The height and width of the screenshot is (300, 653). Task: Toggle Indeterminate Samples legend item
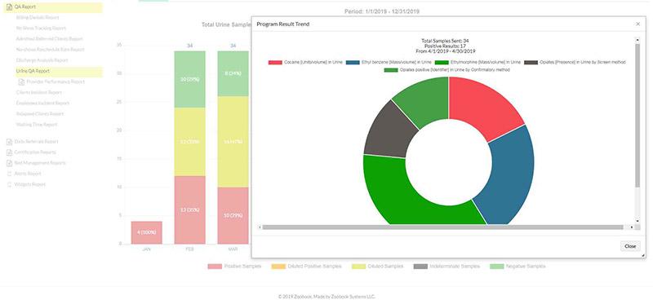pyautogui.click(x=446, y=267)
